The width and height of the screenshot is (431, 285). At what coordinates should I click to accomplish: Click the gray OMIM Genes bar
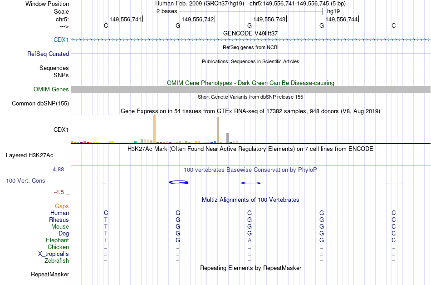tap(250, 89)
